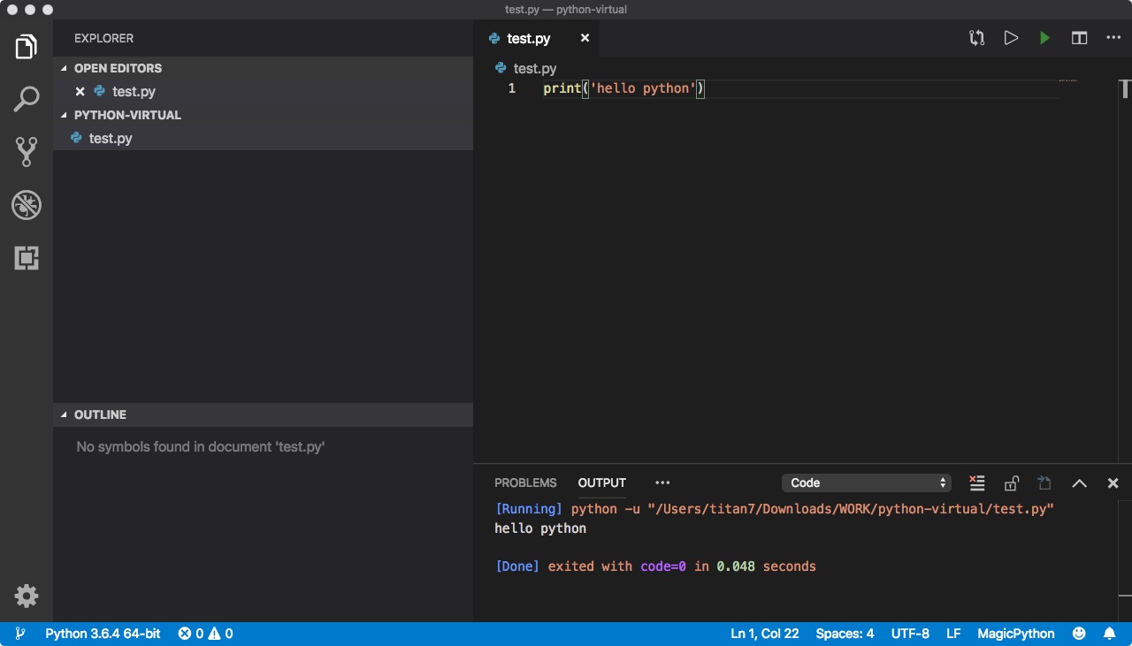1132x646 pixels.
Task: Open the settings gear menu
Action: point(26,596)
